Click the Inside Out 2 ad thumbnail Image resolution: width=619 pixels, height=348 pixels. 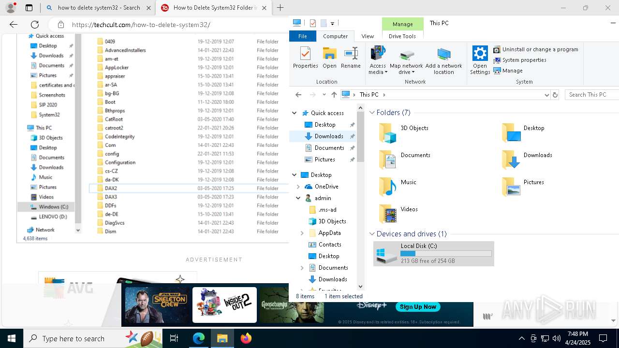(x=224, y=305)
